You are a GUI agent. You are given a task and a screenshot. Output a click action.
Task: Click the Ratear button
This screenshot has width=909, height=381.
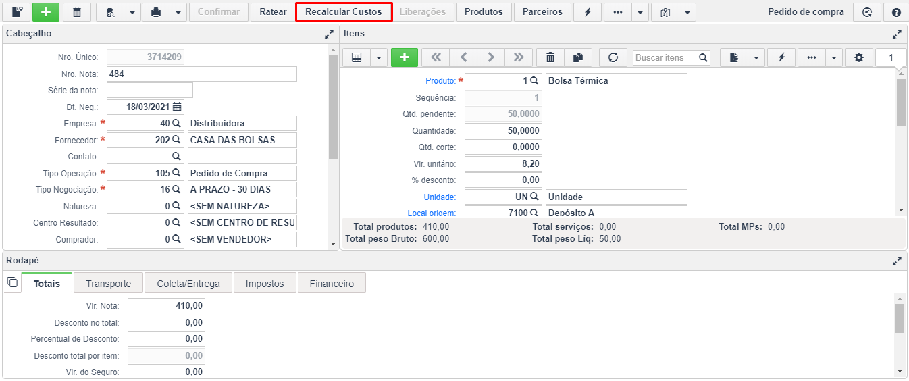pos(273,12)
